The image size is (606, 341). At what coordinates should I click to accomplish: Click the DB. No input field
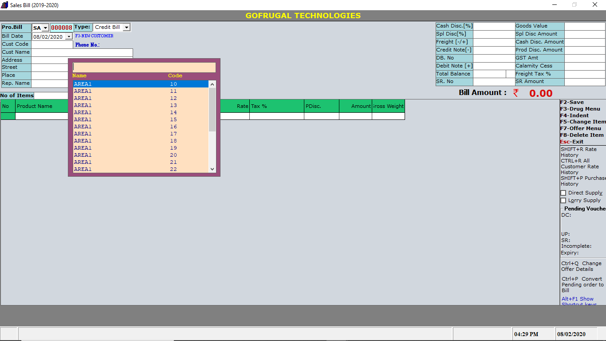point(494,58)
